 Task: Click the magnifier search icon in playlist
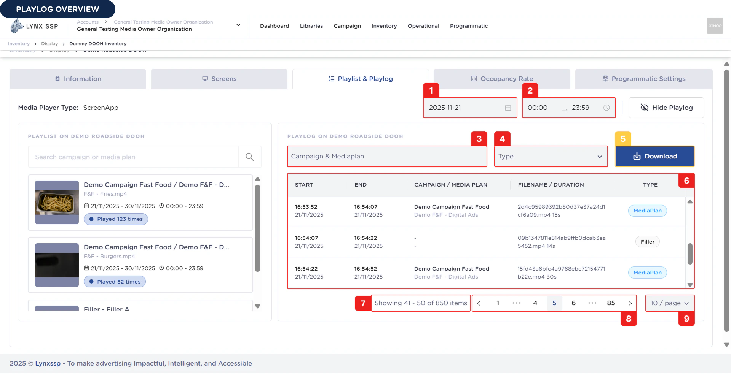250,157
